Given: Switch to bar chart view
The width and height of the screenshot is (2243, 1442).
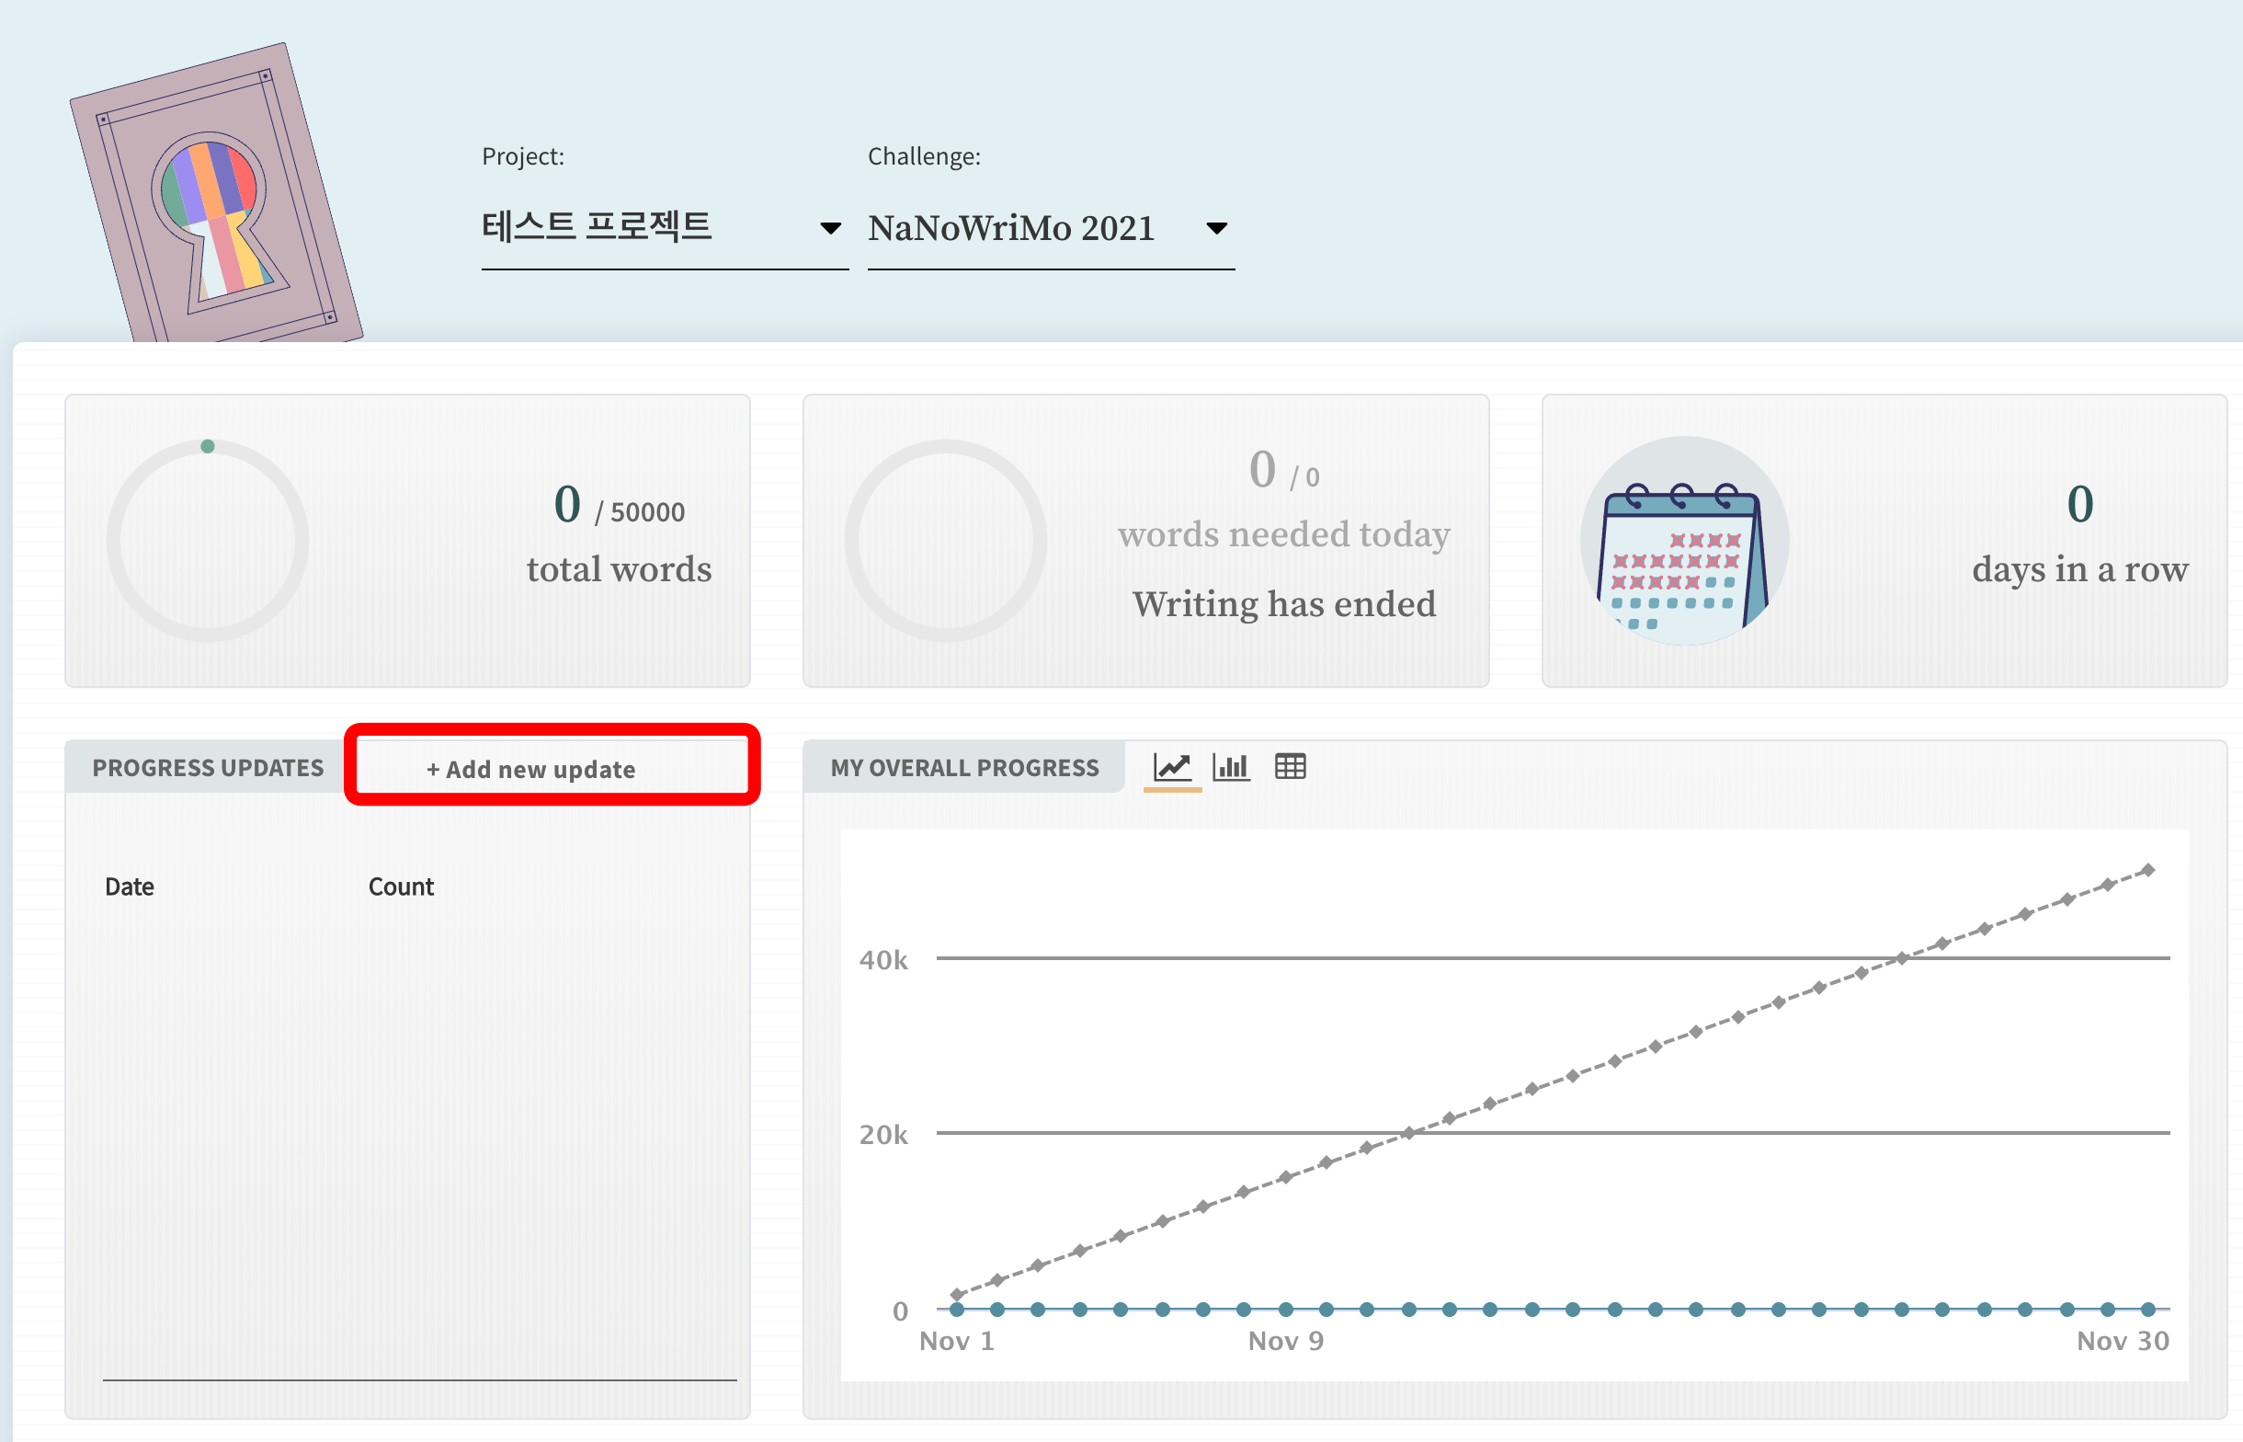Looking at the screenshot, I should pyautogui.click(x=1231, y=767).
